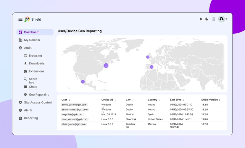Screen dimensions: 245x148
Task: Open the notifications bell
Action: [x=201, y=19]
